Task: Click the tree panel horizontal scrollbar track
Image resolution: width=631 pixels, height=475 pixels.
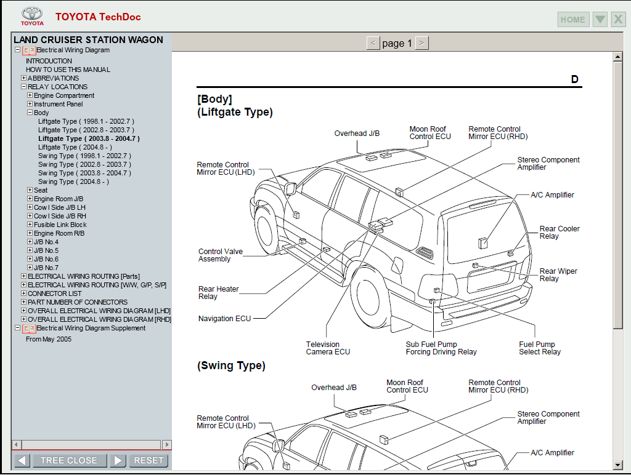Action: pos(91,444)
